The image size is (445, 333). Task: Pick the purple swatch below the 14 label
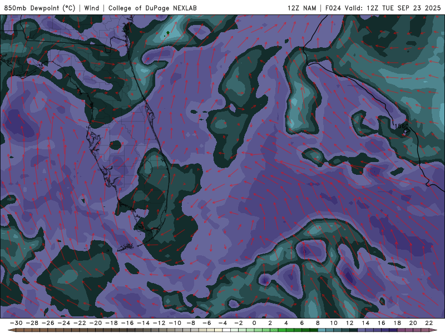(x=369, y=330)
